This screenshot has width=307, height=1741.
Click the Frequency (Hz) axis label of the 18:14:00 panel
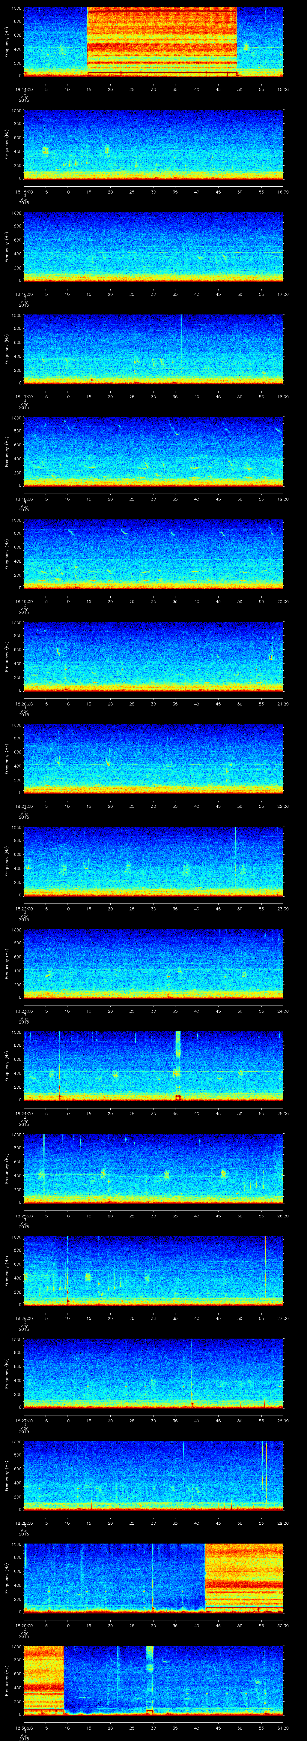pos(7,42)
